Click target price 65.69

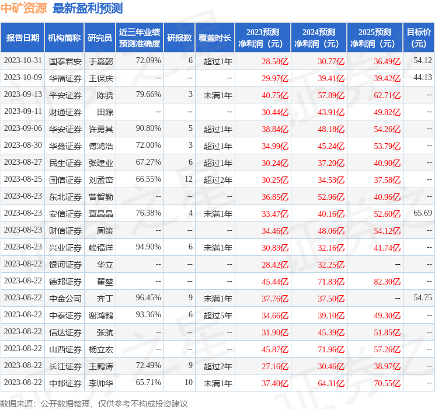click(x=423, y=213)
